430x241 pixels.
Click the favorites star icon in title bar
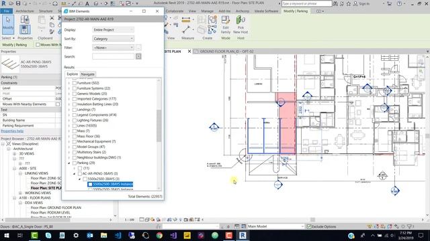point(348,3)
